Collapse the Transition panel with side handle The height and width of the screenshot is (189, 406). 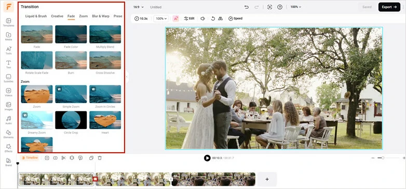click(127, 77)
